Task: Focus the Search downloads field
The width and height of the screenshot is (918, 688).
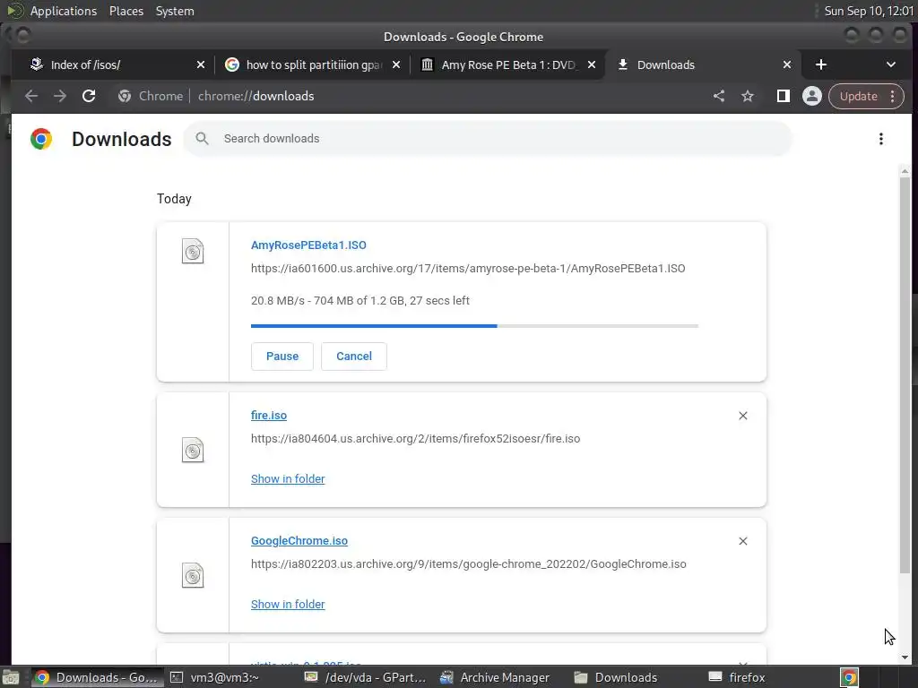Action: point(488,139)
